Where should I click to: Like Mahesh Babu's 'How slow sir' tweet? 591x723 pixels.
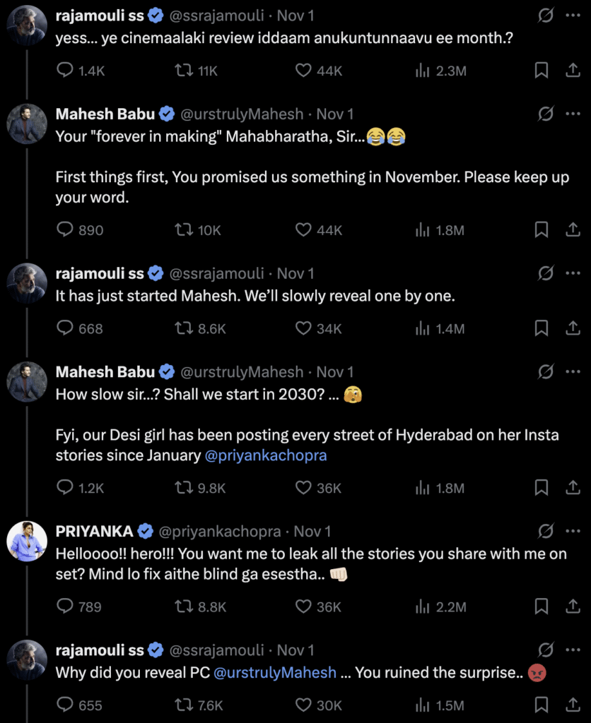pos(303,488)
